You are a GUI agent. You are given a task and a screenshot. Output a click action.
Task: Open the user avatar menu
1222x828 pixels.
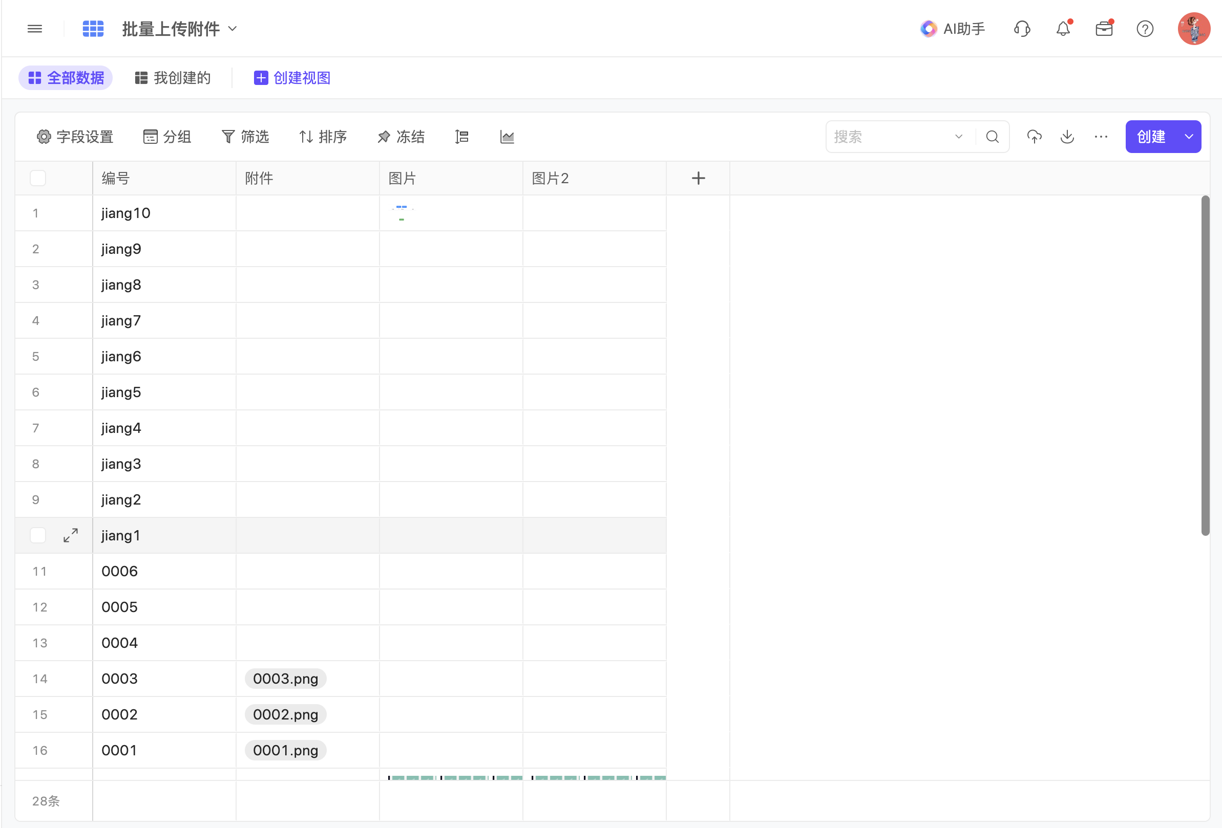click(1194, 29)
